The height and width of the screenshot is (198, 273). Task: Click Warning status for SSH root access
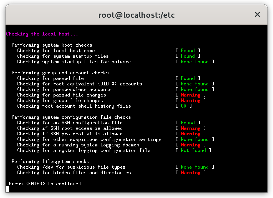[x=191, y=128]
